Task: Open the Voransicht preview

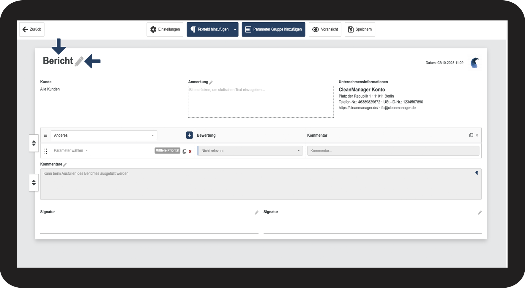Action: point(325,29)
